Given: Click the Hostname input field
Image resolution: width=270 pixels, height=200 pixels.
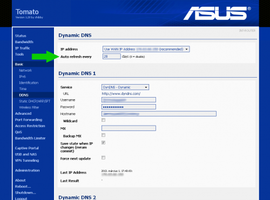Looking at the screenshot, I should point(159,114).
